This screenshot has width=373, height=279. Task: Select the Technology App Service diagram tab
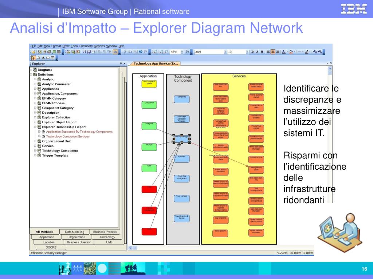click(155, 64)
